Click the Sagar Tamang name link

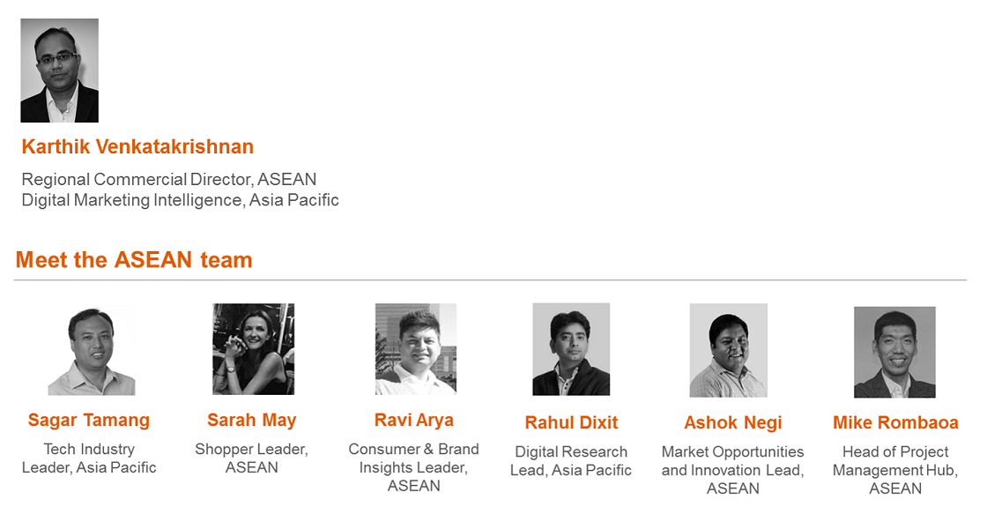point(89,421)
